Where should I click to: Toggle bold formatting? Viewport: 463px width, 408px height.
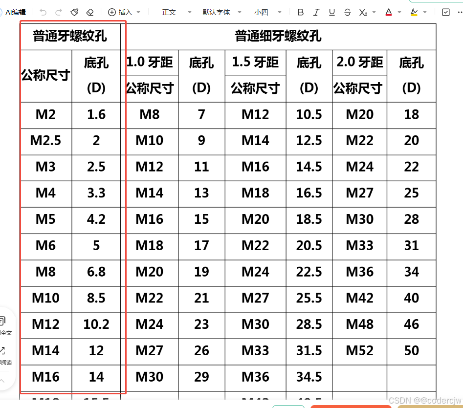coord(301,12)
